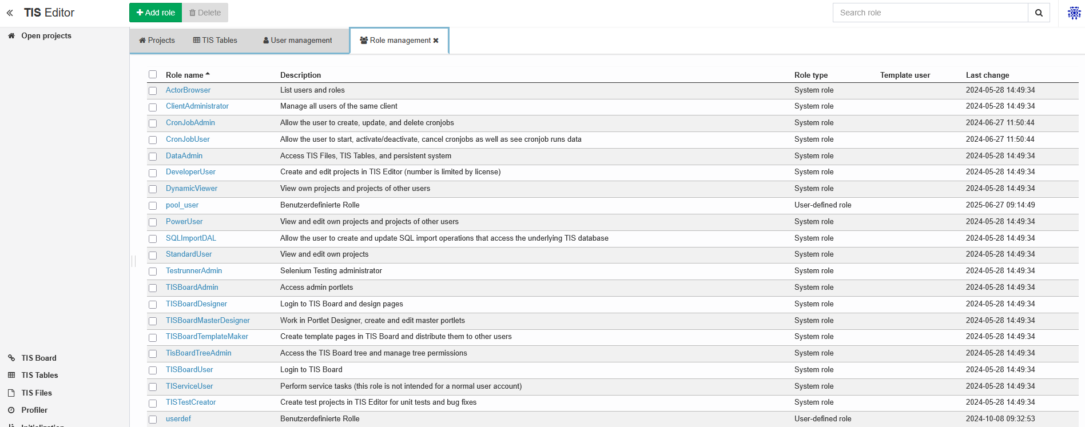Go to Open projects home item
This screenshot has height=427, width=1085.
pyautogui.click(x=46, y=35)
